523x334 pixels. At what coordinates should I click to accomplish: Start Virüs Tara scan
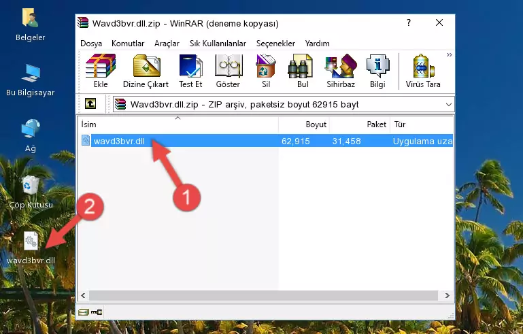click(423, 71)
